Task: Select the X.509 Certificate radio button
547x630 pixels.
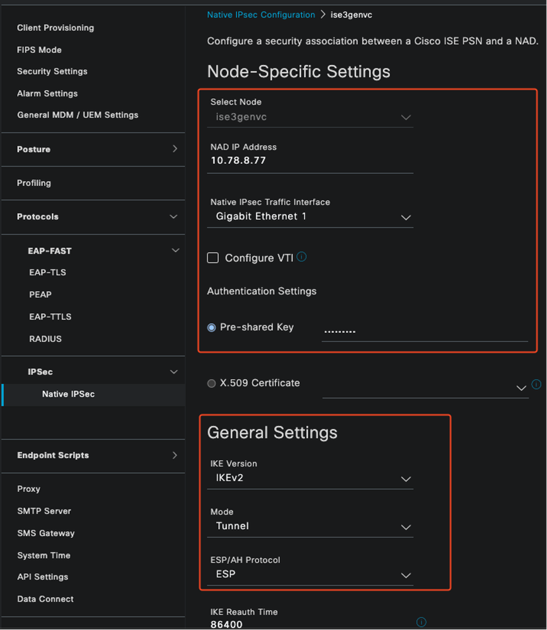Action: coord(211,383)
